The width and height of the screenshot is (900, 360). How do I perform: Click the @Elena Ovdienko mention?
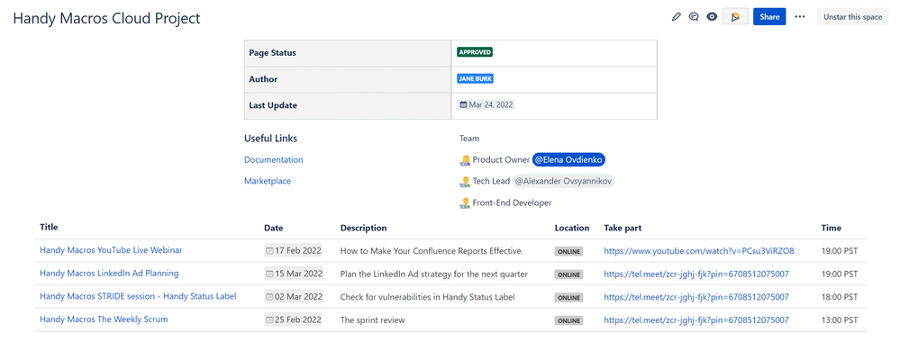[568, 160]
